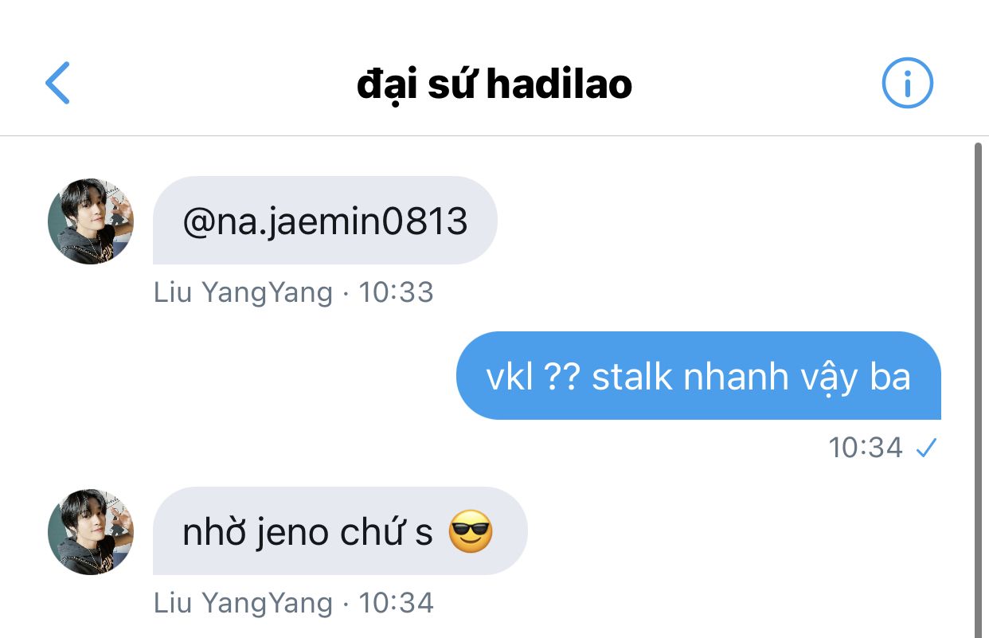Tap the 'Liu YangYang · 10:34' sender label
Screen dimensions: 989x638
(x=293, y=603)
